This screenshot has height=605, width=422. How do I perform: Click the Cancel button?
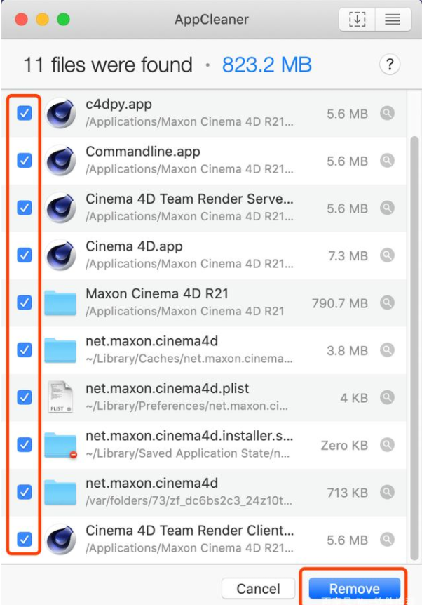[x=257, y=588]
